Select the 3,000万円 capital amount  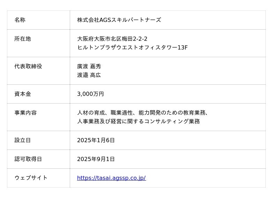[x=90, y=94]
